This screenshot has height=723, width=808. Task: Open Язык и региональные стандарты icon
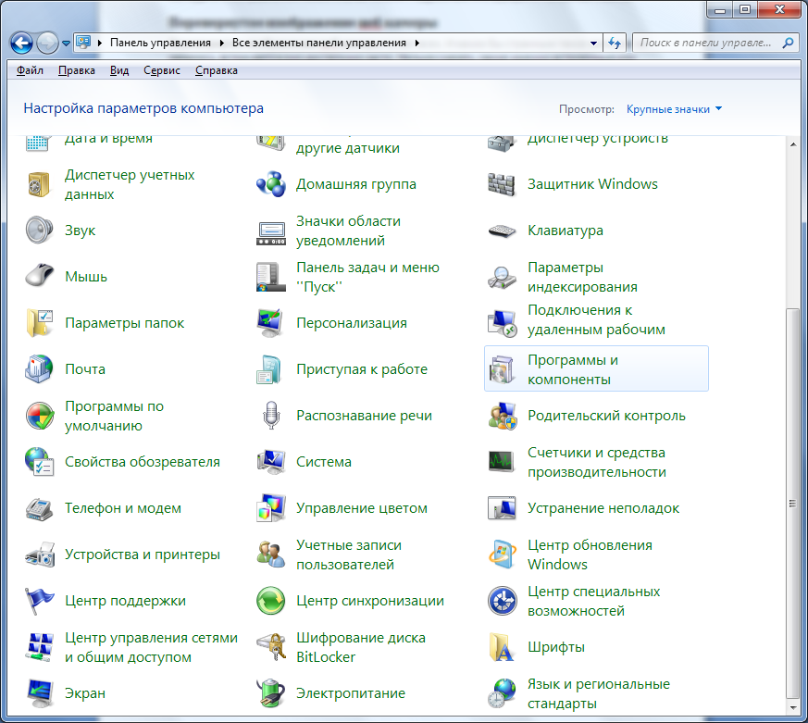pyautogui.click(x=502, y=693)
